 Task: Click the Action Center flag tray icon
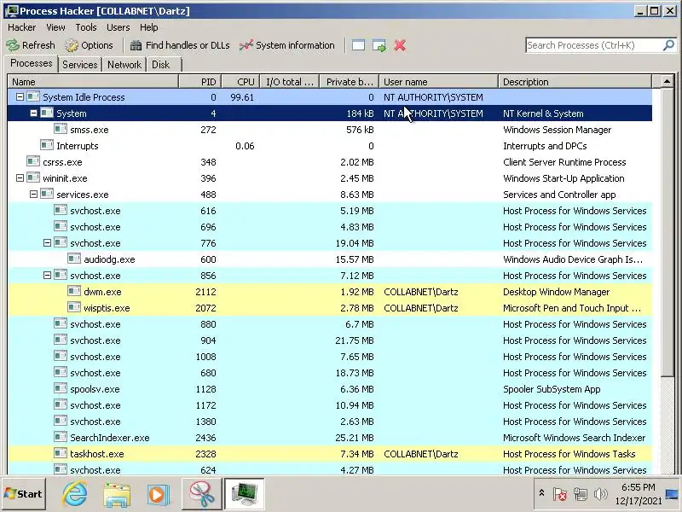click(560, 494)
